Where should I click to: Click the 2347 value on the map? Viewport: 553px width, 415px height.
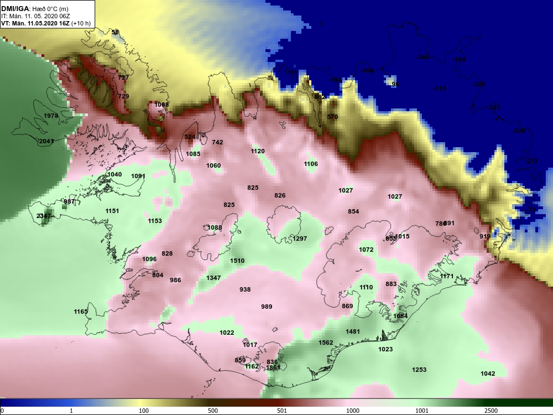tap(44, 216)
